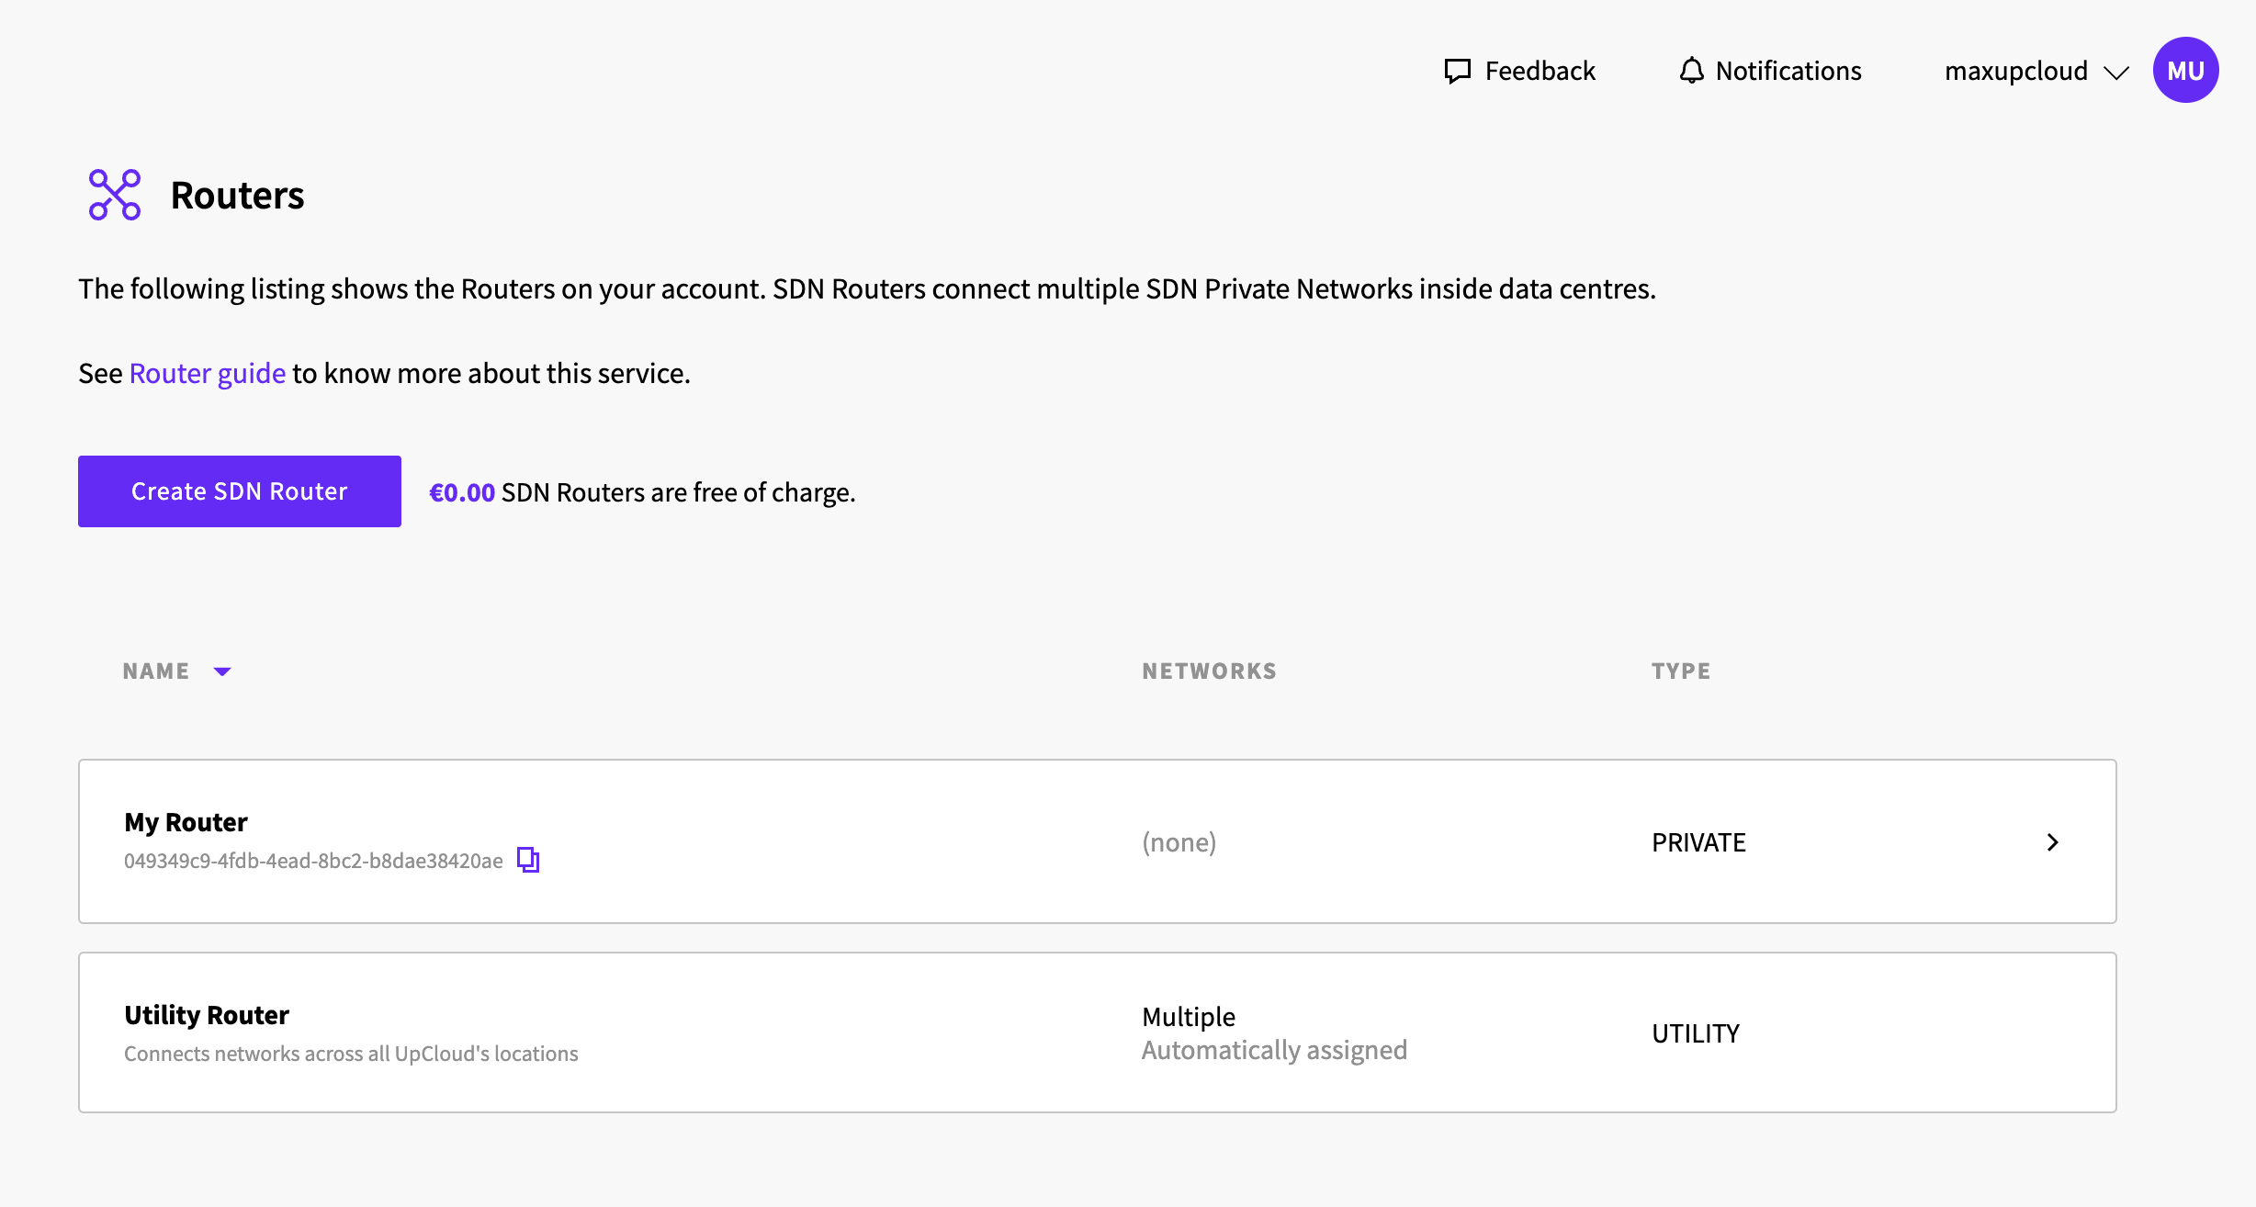Select the Utility Router name
Image resolution: width=2256 pixels, height=1207 pixels.
coord(207,1015)
